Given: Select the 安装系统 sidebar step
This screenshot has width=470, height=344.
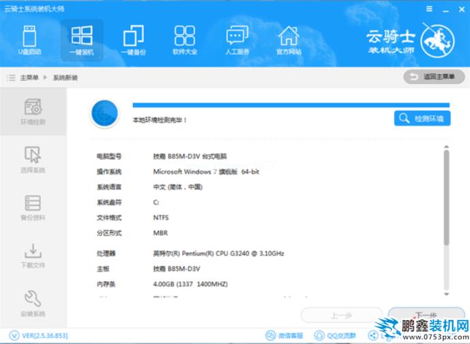Looking at the screenshot, I should point(33,304).
